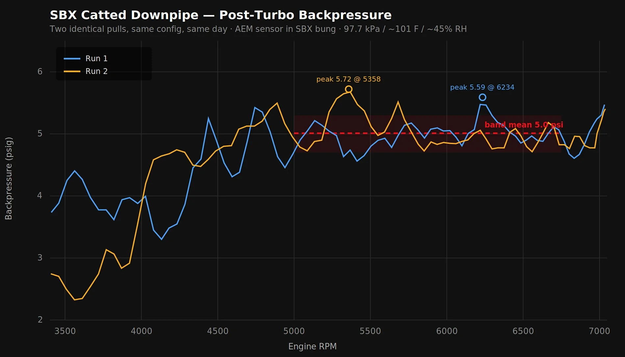The width and height of the screenshot is (625, 357).
Task: Click the y-axis tick label 6
Action: coord(40,72)
